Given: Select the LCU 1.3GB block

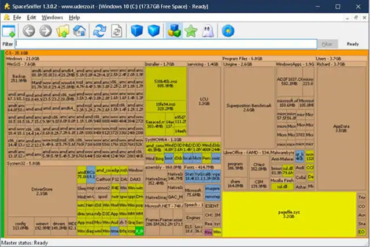Looking at the screenshot, I should click(204, 101).
